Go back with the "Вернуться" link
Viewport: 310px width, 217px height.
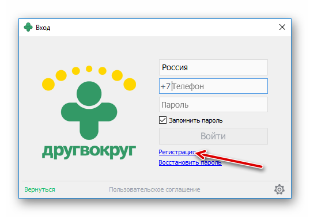coord(40,189)
